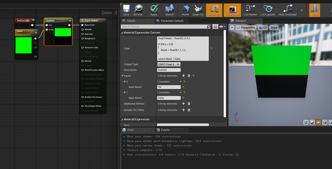Toggle the Connectors display button
Viewport: 332px width, 169px height.
214,10
